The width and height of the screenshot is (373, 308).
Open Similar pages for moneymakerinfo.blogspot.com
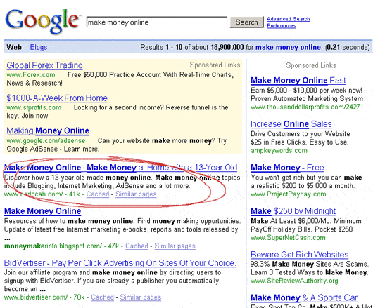pyautogui.click(x=175, y=246)
